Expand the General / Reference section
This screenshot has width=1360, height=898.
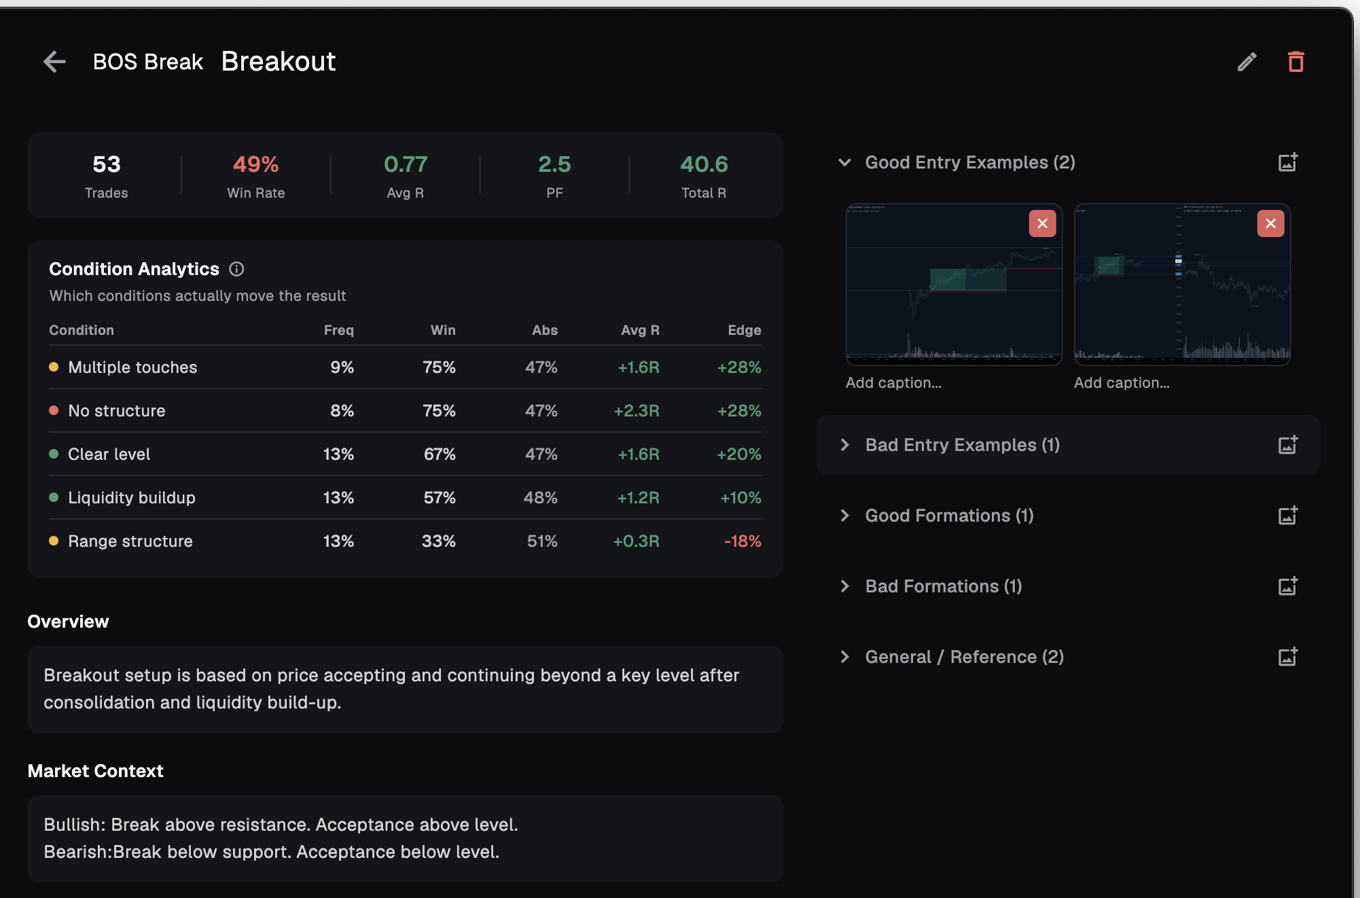point(844,657)
